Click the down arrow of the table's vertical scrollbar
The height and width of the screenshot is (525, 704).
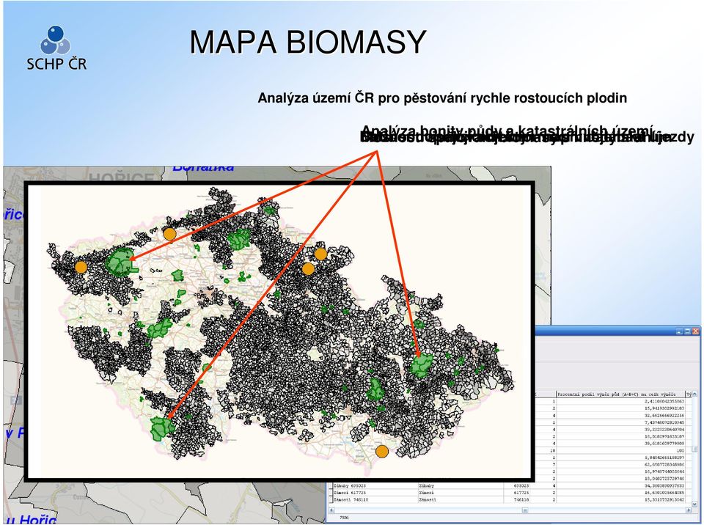(x=695, y=504)
